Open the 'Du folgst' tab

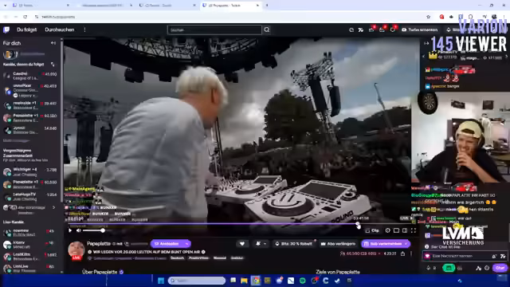point(26,29)
